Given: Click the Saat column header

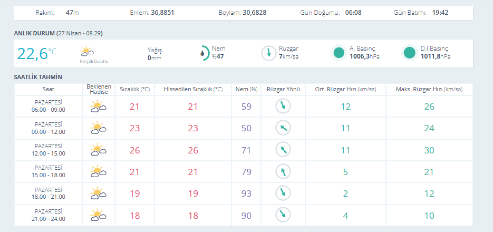Looking at the screenshot, I should click(x=49, y=89).
